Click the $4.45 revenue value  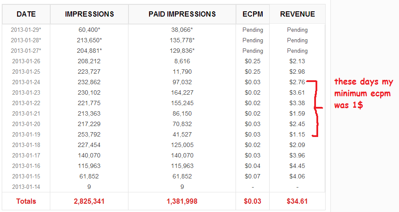pyautogui.click(x=297, y=166)
